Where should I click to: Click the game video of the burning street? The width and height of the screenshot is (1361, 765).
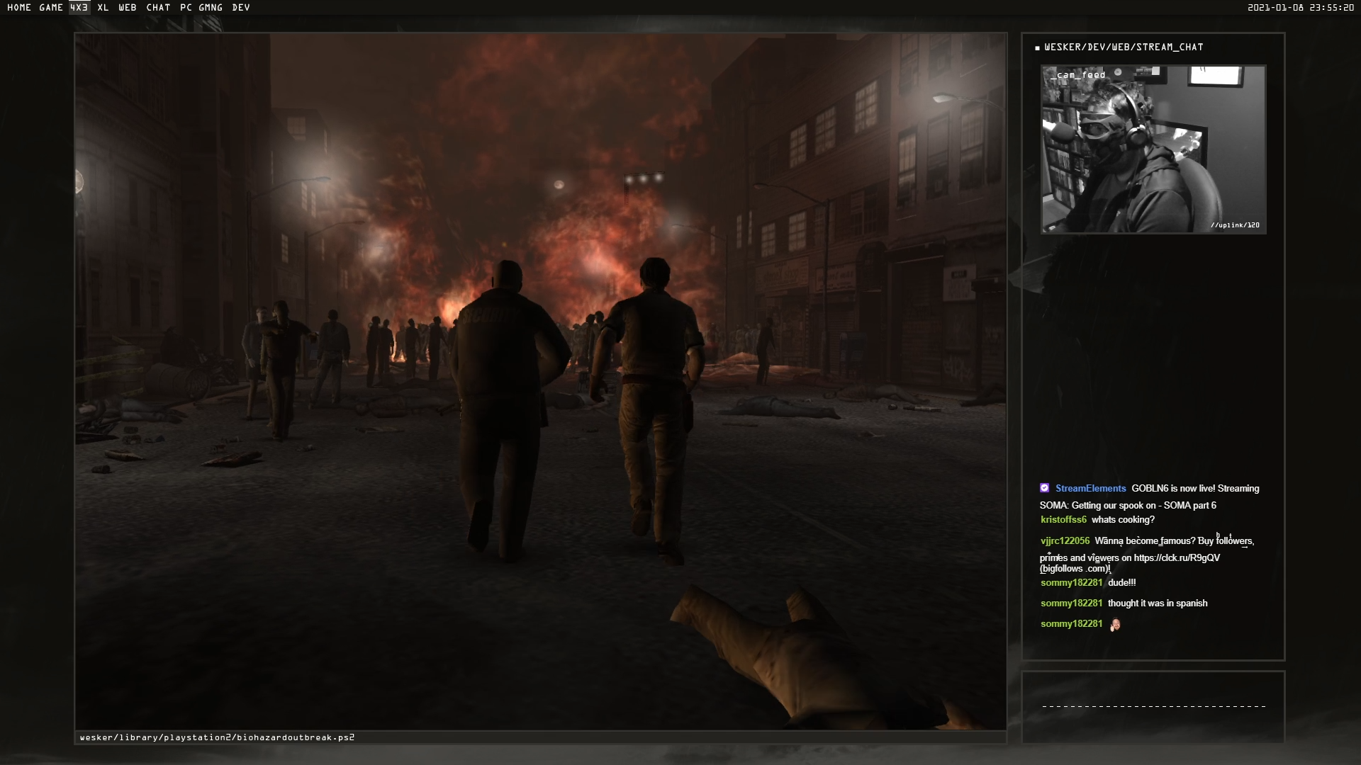(540, 381)
